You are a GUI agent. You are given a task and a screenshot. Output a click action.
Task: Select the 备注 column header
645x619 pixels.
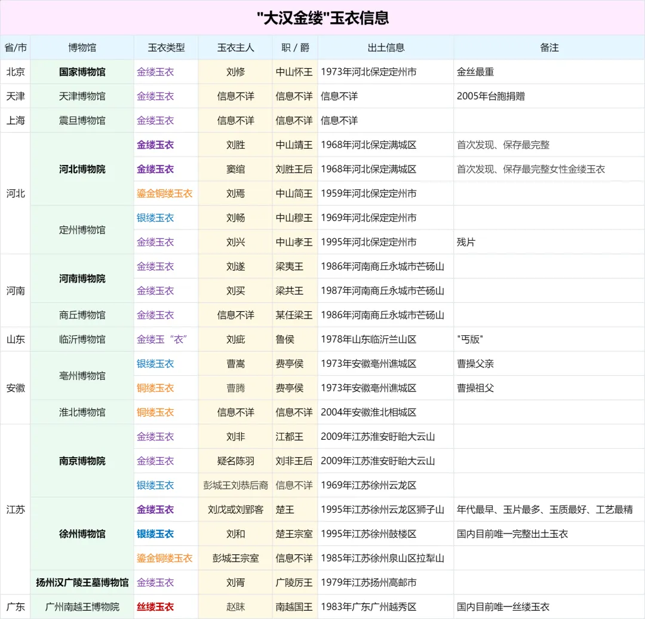coord(549,48)
